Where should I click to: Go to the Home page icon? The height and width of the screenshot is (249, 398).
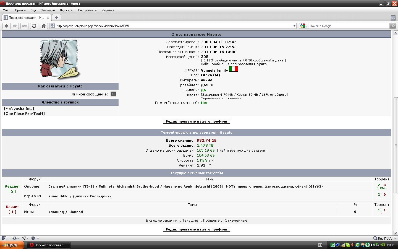tap(44, 26)
